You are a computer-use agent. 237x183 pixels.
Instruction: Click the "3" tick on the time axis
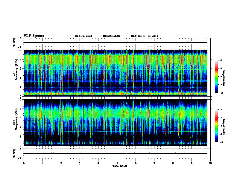tap(80, 163)
